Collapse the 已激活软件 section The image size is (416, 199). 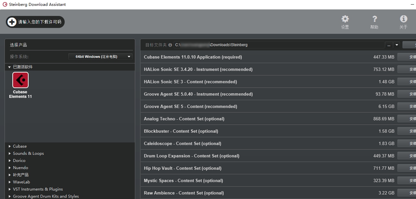tap(10, 67)
